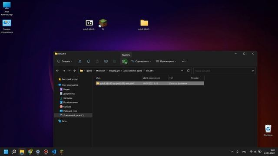Viewport: 278px width, 156px height.
Task: Click the Chrome icon on taskbar
Action: pos(30,152)
